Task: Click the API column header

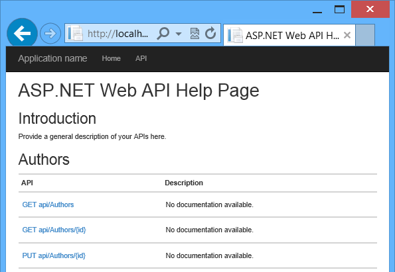Action: [27, 183]
